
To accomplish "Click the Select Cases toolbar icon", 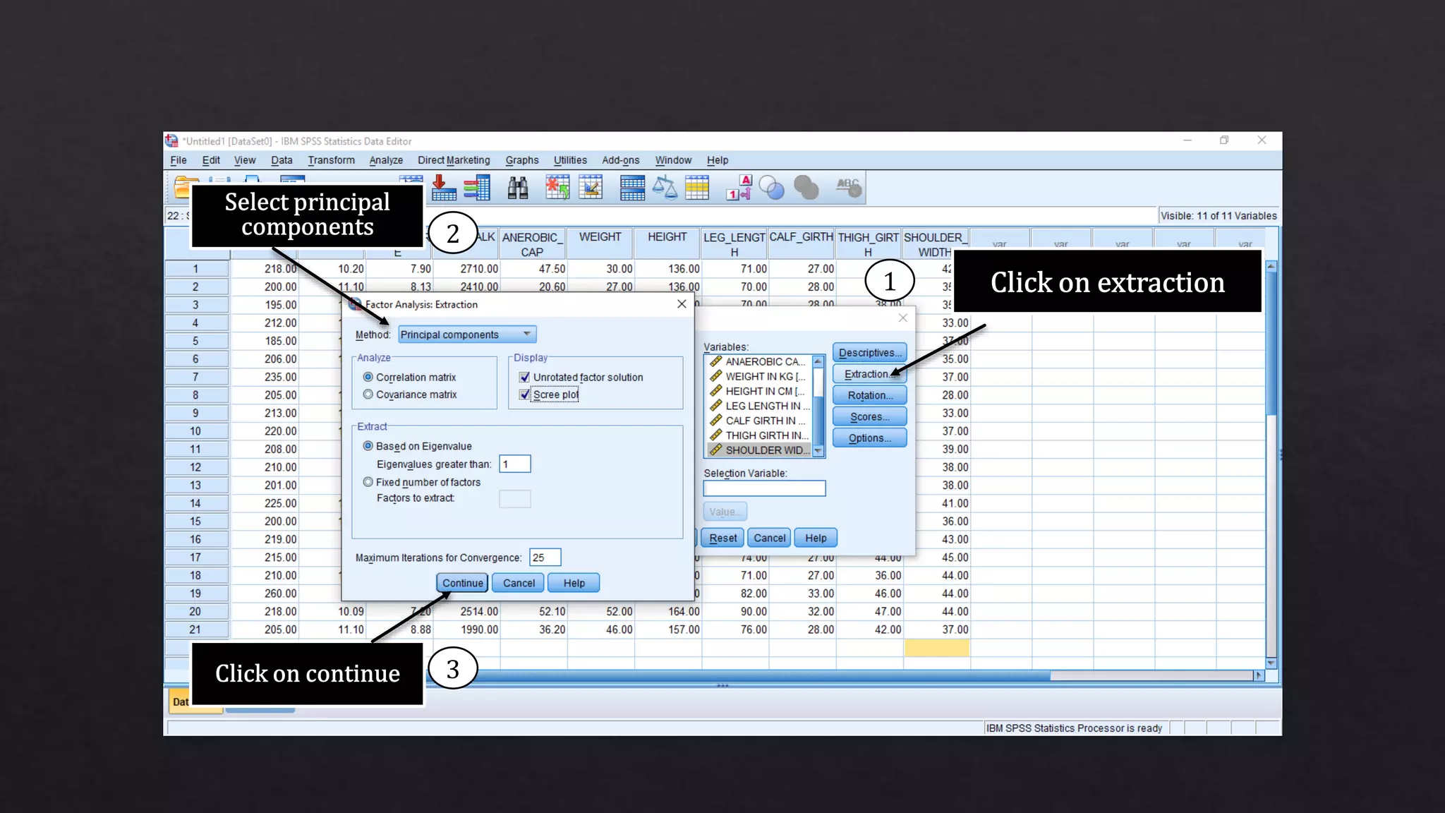I will (697, 188).
